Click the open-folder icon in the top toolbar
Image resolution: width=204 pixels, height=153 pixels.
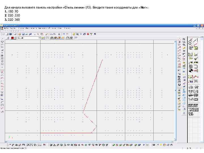tap(20, 34)
